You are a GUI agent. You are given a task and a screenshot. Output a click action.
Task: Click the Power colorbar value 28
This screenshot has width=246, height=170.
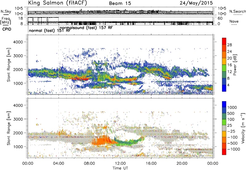coord(229,45)
